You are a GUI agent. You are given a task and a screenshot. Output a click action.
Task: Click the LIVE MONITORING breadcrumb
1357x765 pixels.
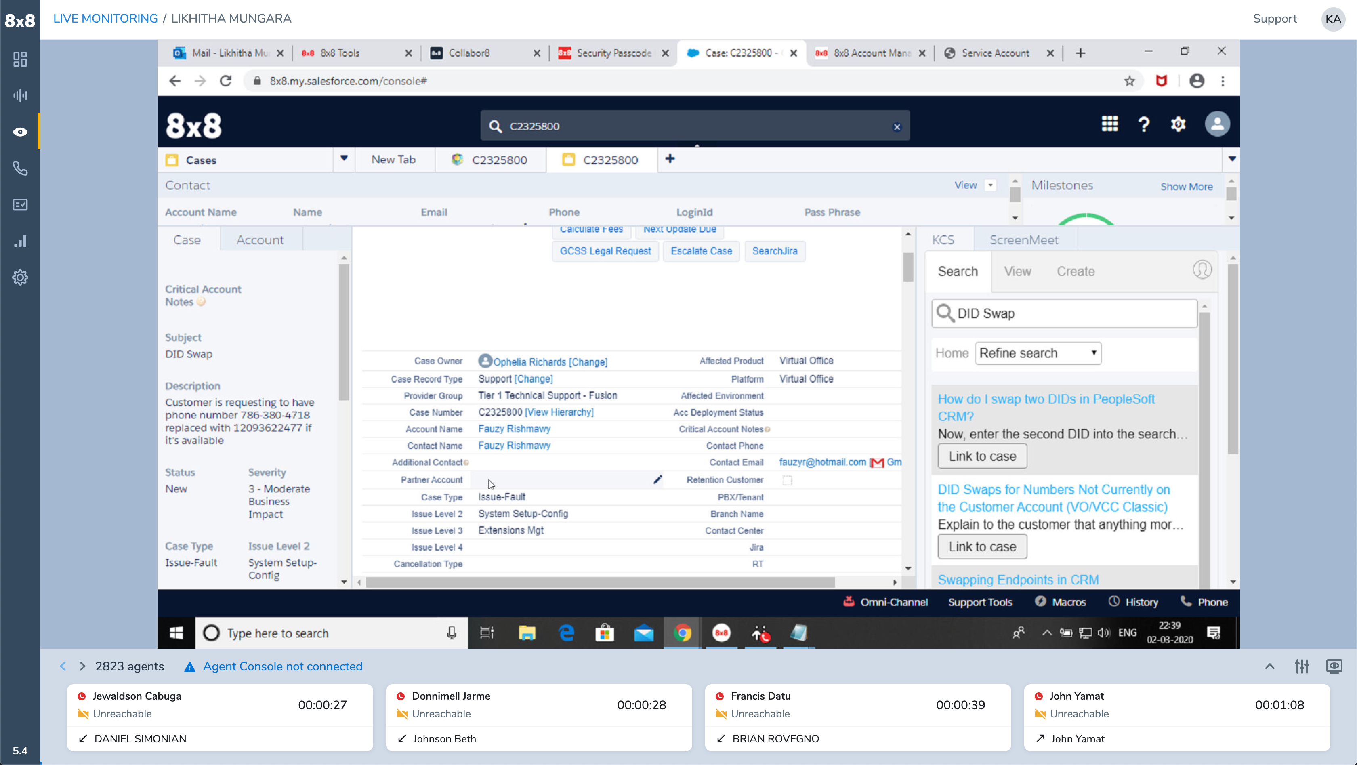click(105, 19)
